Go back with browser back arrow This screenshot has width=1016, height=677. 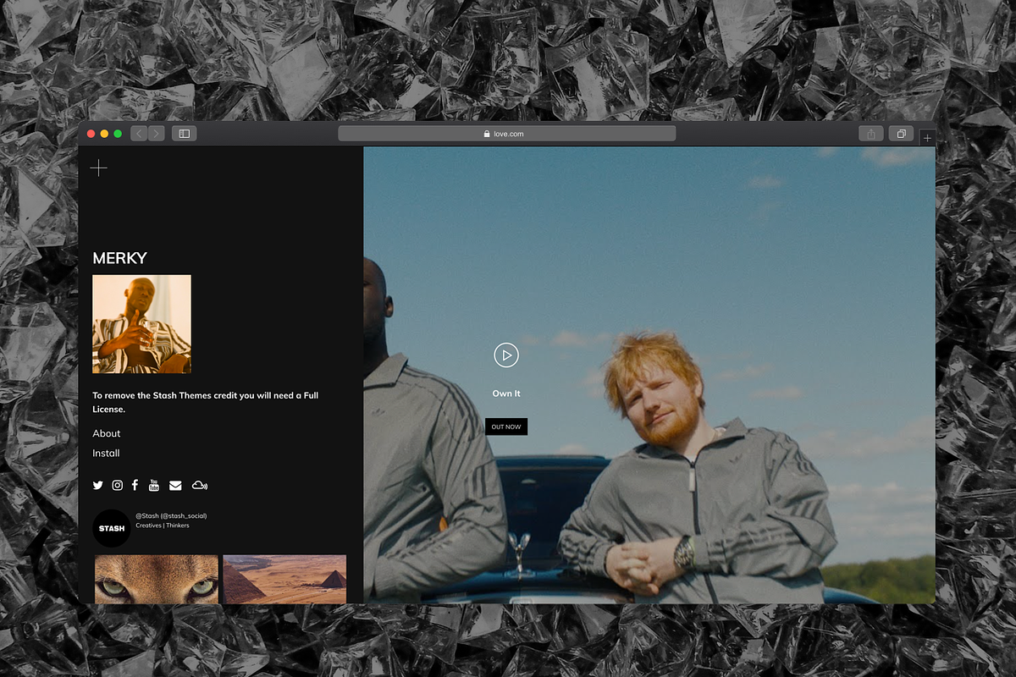[x=139, y=134]
